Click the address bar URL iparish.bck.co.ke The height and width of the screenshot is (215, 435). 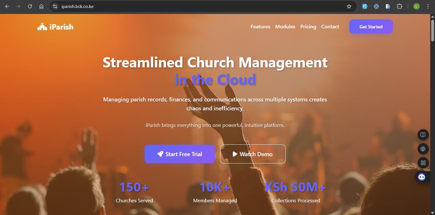[77, 6]
